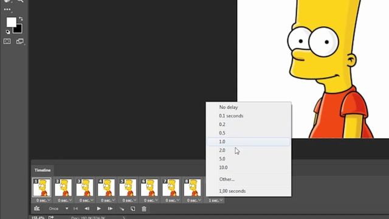Choose 0.5 delay option
The image size is (389, 219).
249,133
